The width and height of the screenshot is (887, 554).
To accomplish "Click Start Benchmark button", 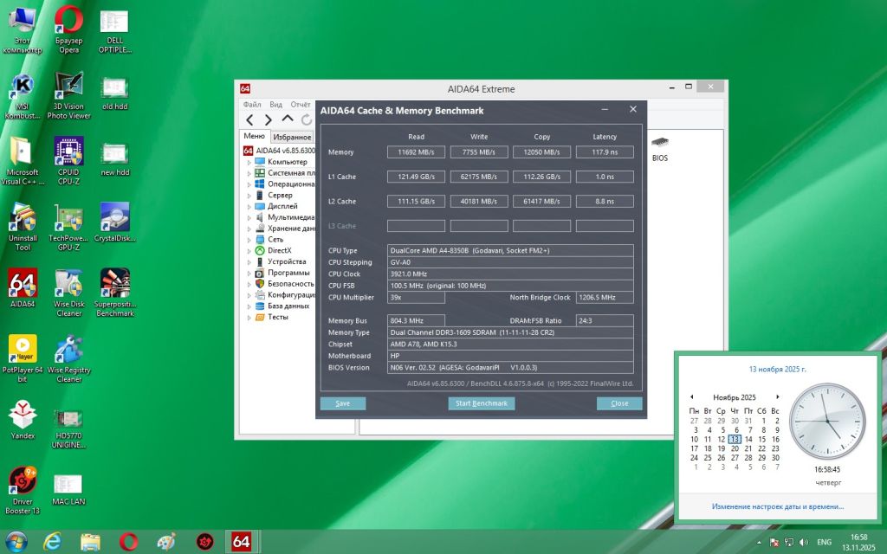I will coord(482,403).
